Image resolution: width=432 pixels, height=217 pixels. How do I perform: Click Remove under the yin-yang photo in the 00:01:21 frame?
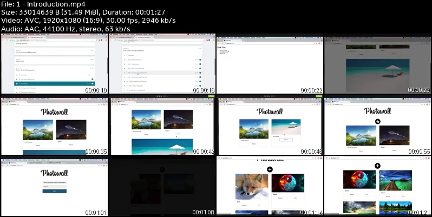[x=352, y=194]
